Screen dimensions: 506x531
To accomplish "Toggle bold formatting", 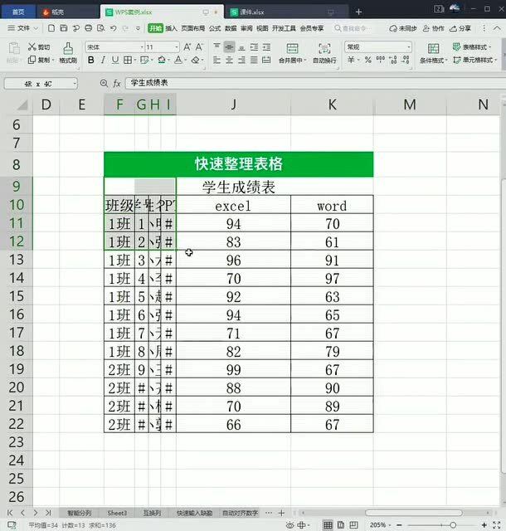I will coord(90,61).
